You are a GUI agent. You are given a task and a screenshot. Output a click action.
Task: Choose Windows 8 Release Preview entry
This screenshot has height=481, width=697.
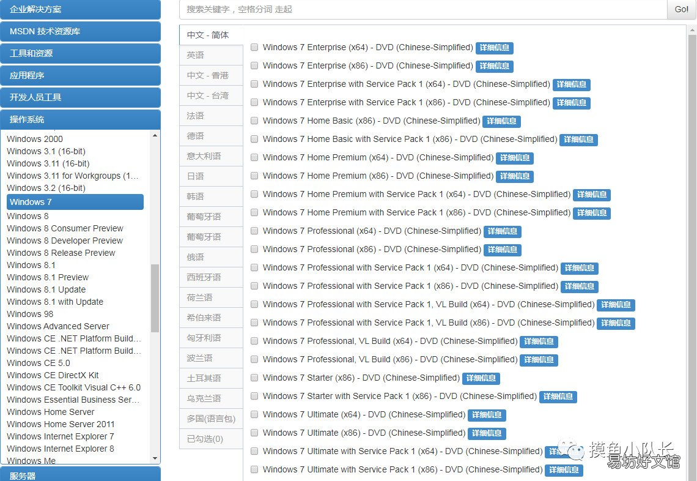point(61,253)
